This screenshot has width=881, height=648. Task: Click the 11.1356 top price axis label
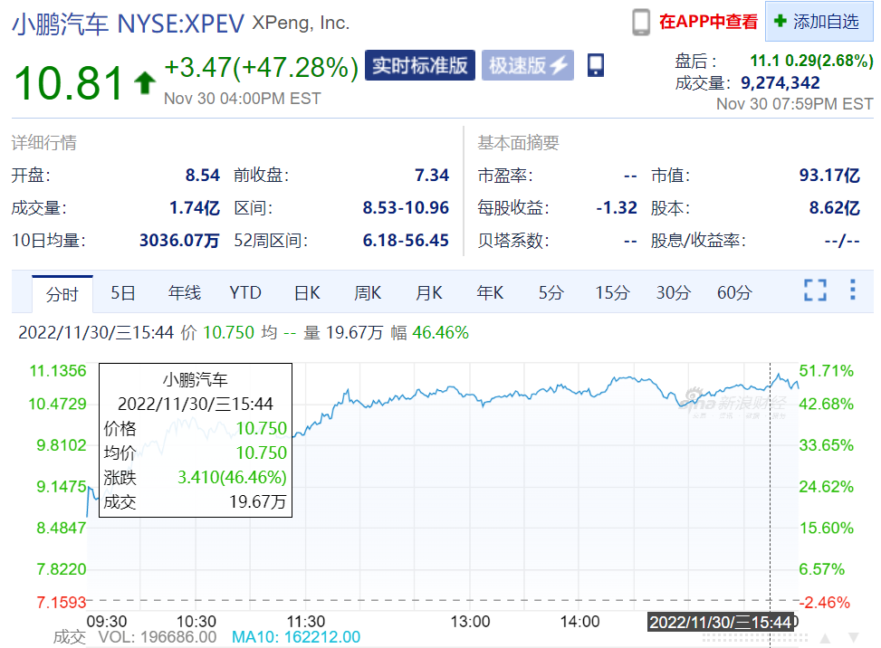click(58, 371)
